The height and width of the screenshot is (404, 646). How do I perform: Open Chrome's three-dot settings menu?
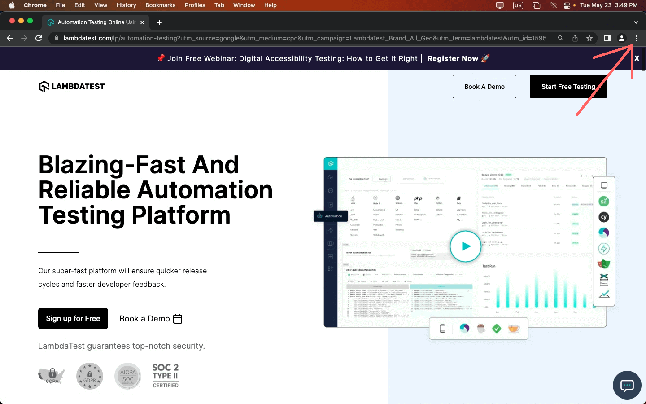[637, 38]
